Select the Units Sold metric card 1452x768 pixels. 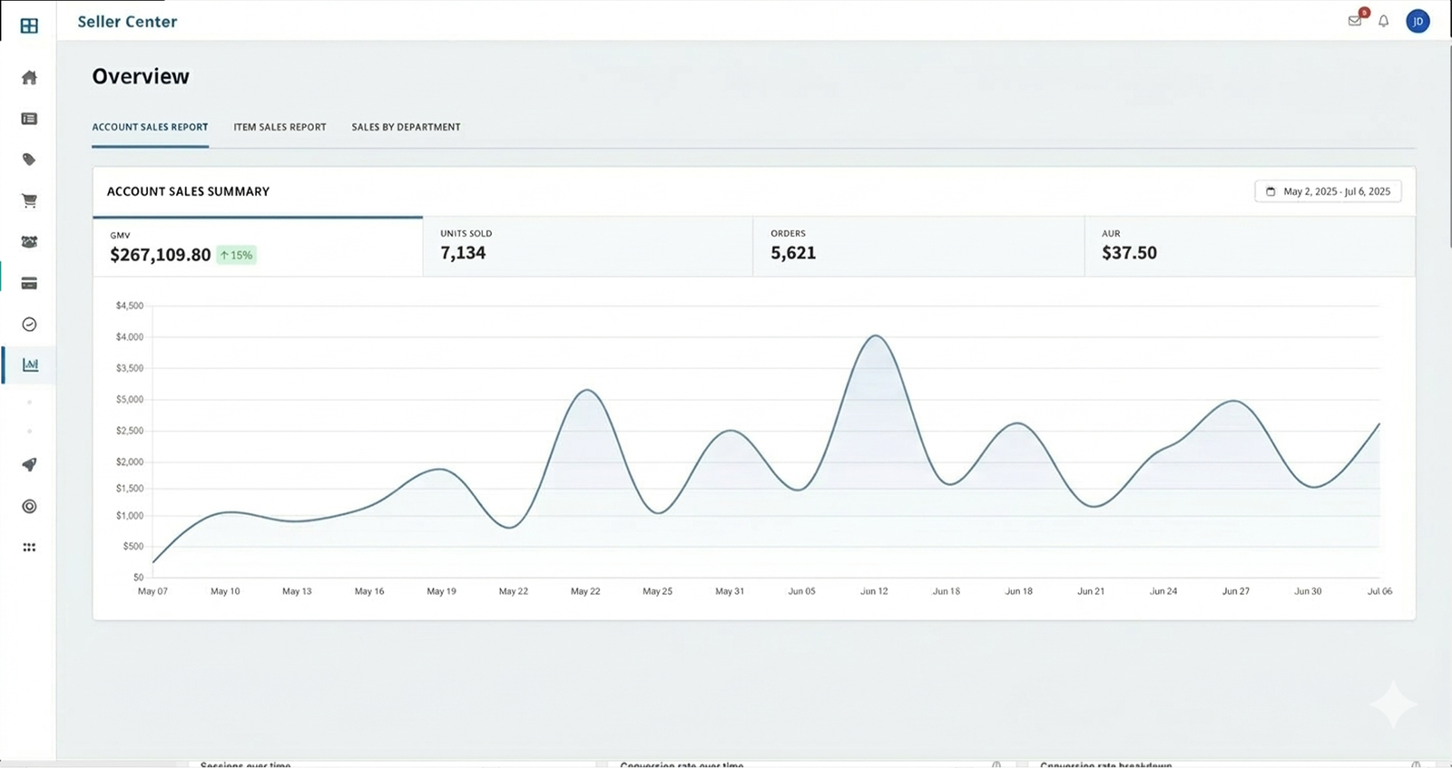pos(587,246)
